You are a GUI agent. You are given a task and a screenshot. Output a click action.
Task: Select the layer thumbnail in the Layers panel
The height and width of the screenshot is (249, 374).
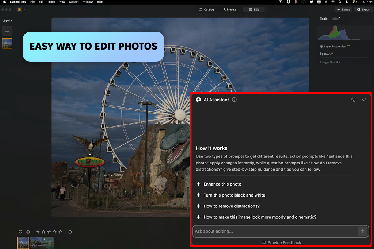(7, 43)
